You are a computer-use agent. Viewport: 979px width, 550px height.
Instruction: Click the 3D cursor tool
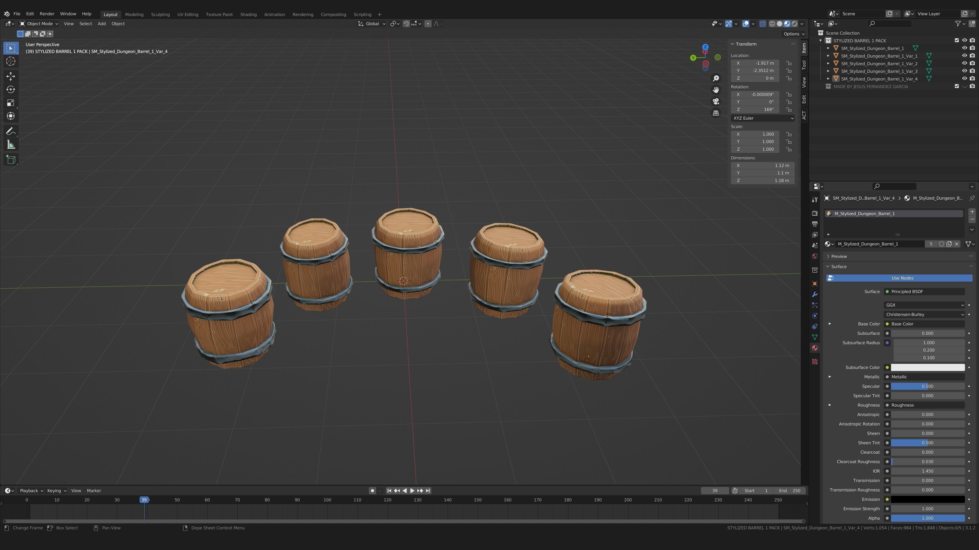[x=11, y=61]
